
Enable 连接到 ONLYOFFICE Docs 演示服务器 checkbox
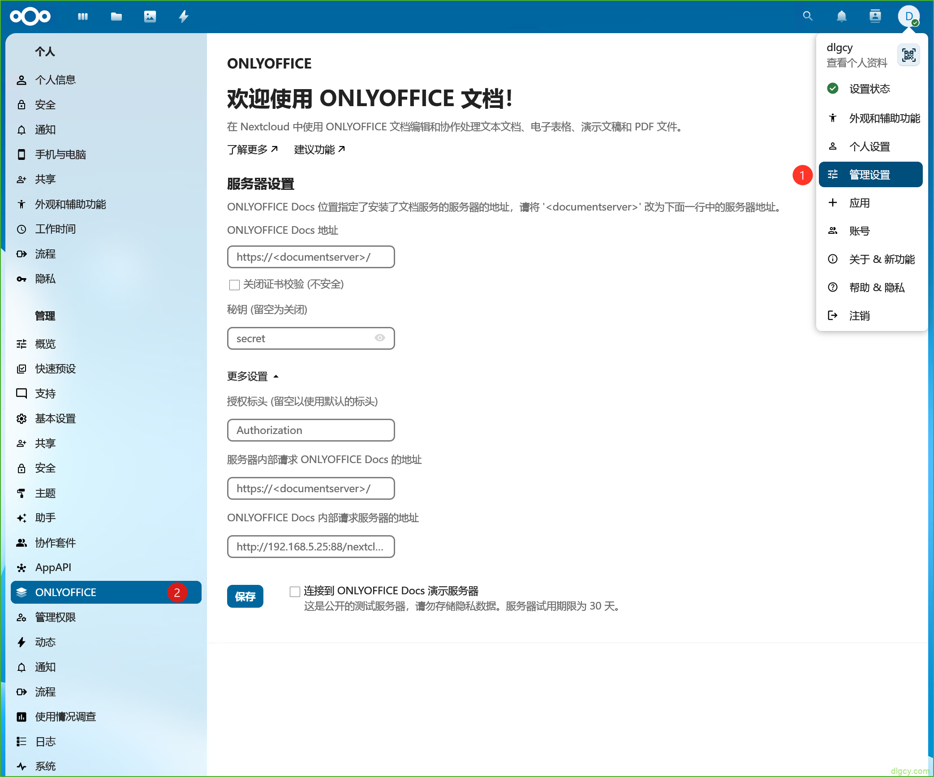[x=295, y=592]
